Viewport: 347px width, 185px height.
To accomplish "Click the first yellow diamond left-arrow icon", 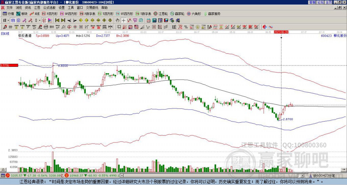I will tap(81, 21).
